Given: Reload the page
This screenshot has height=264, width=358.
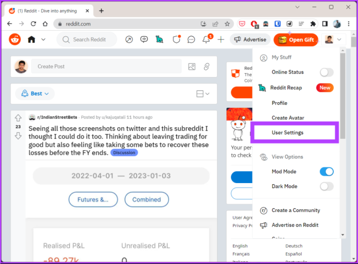Looking at the screenshot, I should [x=34, y=23].
